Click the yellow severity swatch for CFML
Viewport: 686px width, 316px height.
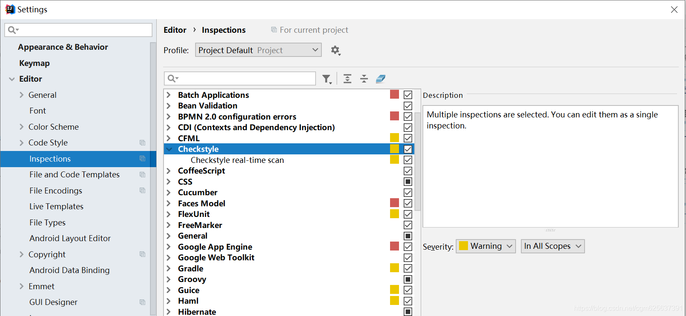tap(395, 138)
